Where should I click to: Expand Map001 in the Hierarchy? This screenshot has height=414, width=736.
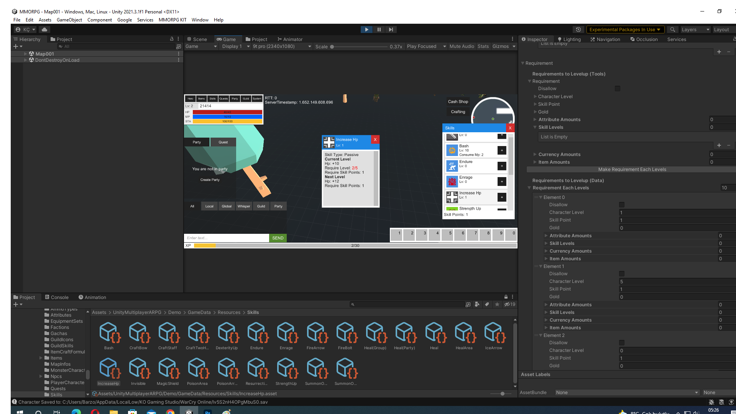(25, 54)
